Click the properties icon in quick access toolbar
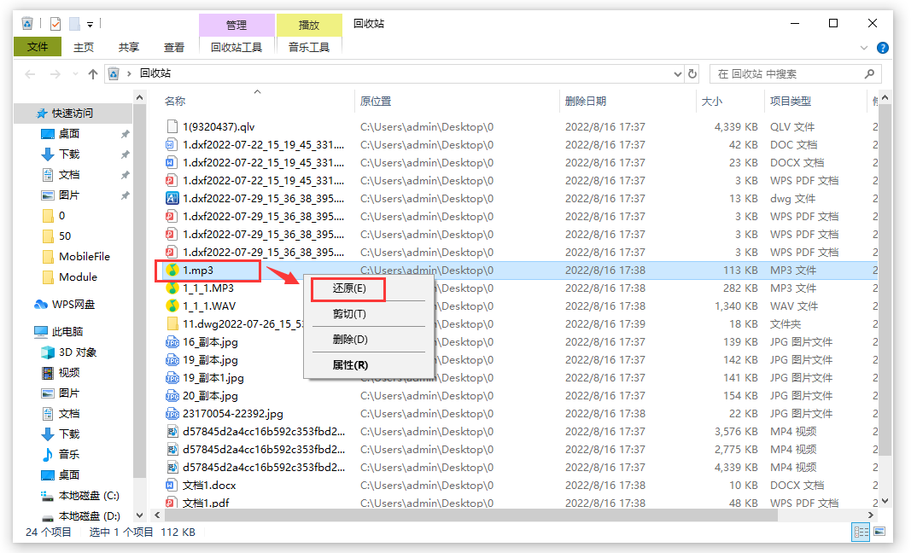The width and height of the screenshot is (917, 553). pos(55,24)
